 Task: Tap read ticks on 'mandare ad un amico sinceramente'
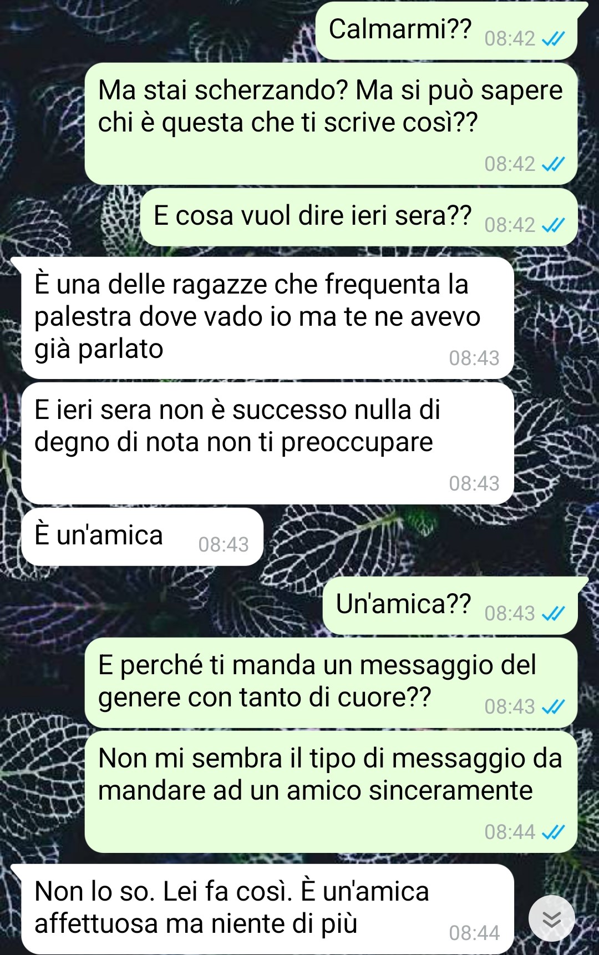[553, 832]
